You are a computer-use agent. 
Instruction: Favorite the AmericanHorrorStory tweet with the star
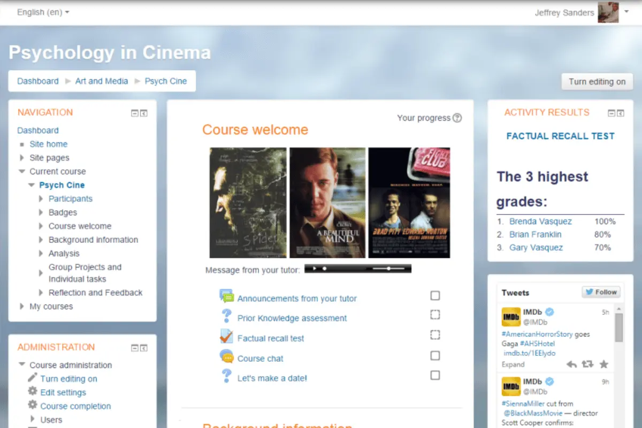pyautogui.click(x=604, y=364)
